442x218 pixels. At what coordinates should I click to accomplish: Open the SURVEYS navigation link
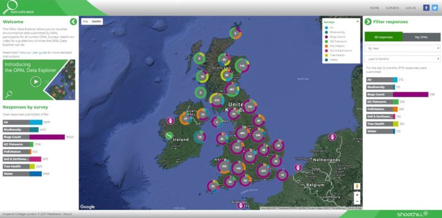pyautogui.click(x=392, y=8)
